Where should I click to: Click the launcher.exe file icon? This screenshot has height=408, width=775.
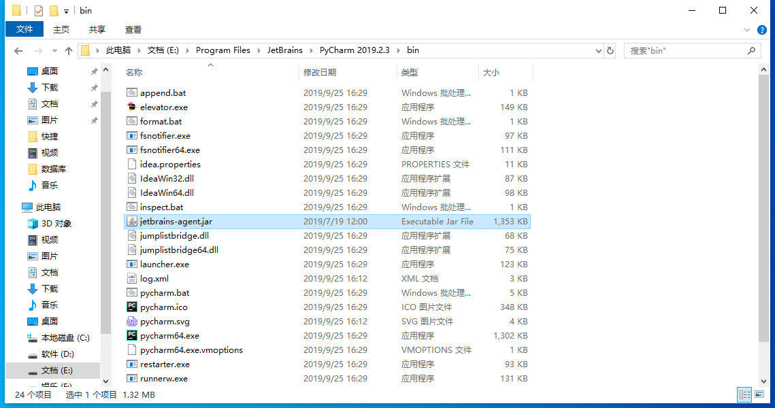tap(131, 264)
